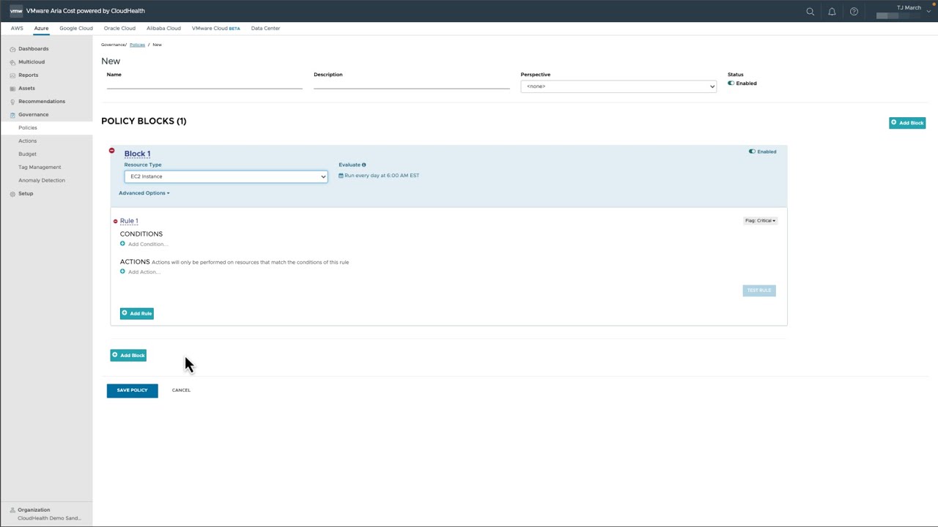Open the search magnifier icon
This screenshot has width=938, height=527.
tap(810, 12)
